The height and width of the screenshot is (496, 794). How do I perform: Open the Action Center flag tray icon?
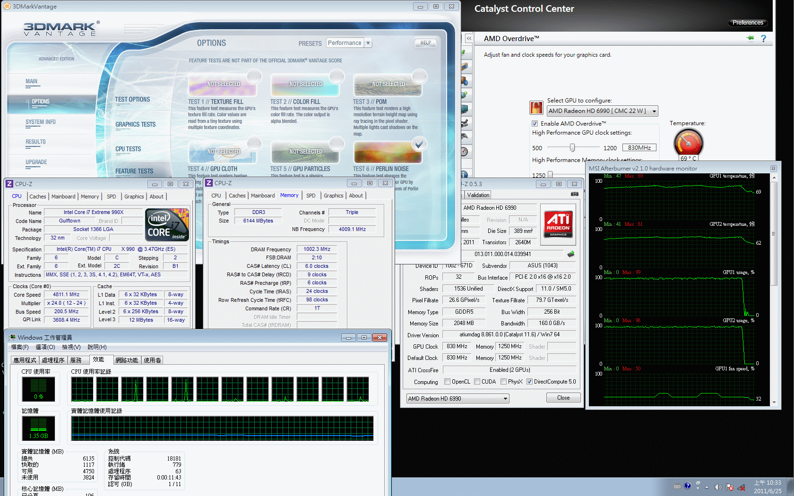730,487
